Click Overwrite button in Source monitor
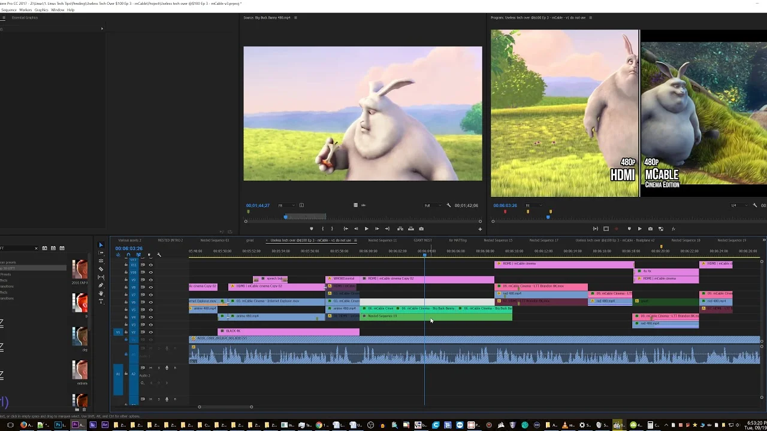Screen dimensions: 767x431 (x=411, y=229)
